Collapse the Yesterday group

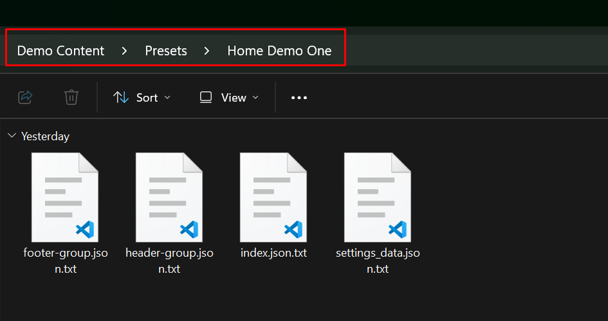[x=12, y=136]
